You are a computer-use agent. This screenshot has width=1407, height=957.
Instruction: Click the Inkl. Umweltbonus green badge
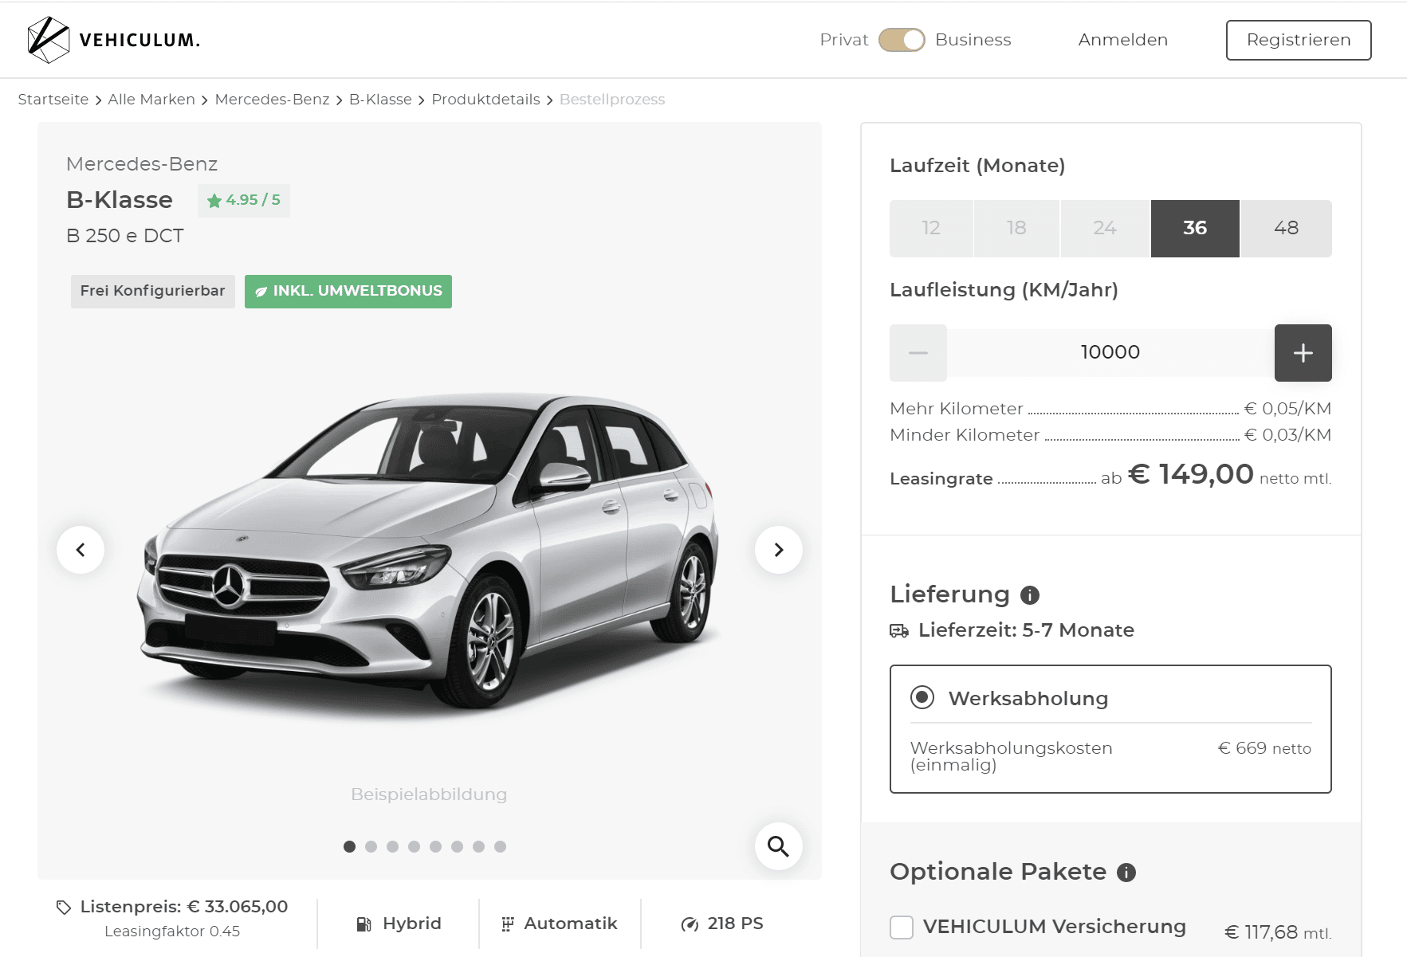pos(348,291)
